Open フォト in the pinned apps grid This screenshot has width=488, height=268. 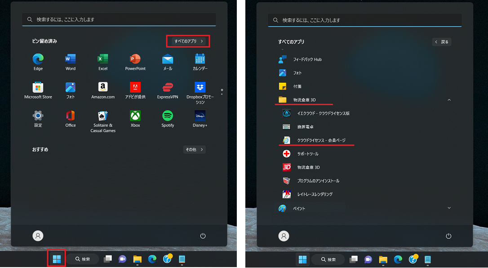(71, 90)
